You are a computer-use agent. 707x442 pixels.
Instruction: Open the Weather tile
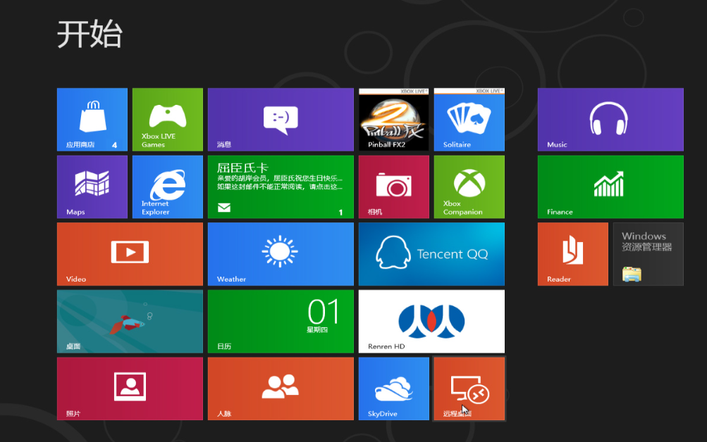click(281, 254)
